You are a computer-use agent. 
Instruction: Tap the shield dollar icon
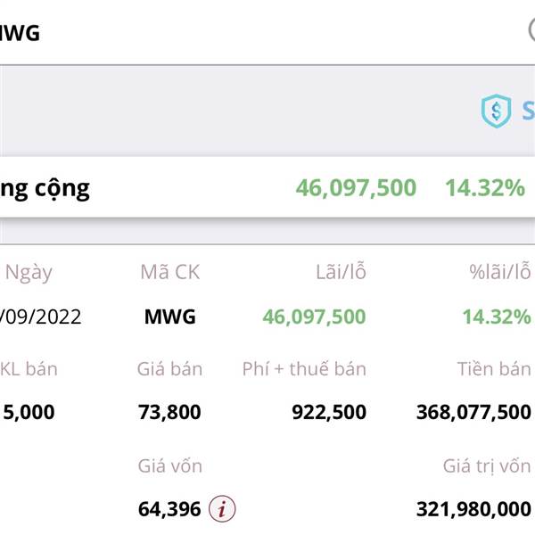pos(496,111)
